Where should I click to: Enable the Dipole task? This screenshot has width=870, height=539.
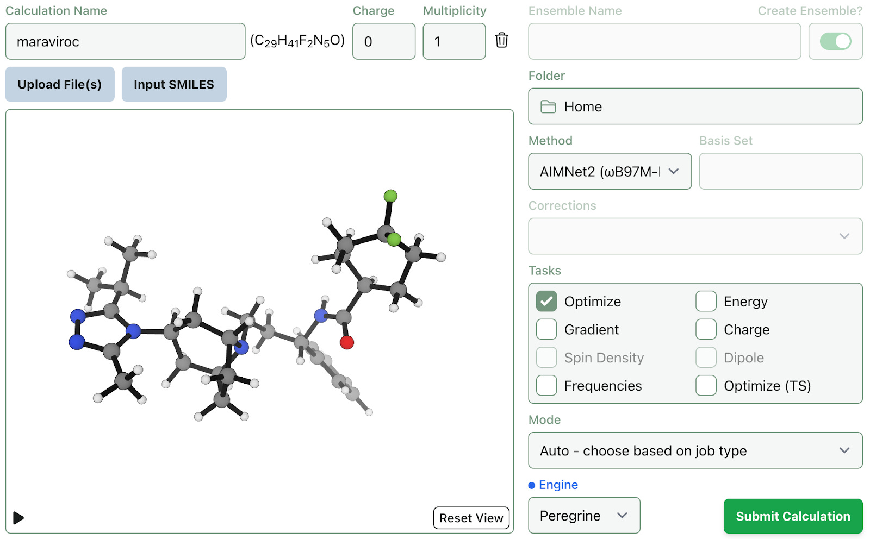pos(705,357)
